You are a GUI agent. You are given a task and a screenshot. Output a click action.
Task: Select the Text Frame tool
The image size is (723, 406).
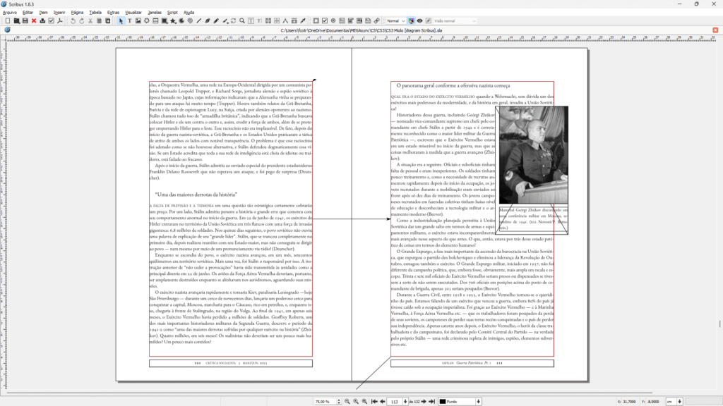tap(129, 21)
